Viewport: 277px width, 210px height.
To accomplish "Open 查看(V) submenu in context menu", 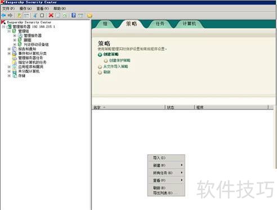I will 166,180.
